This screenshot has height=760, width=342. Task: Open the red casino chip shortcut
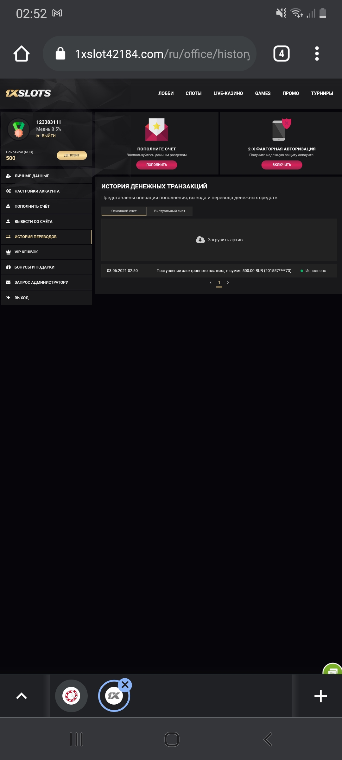(71, 696)
